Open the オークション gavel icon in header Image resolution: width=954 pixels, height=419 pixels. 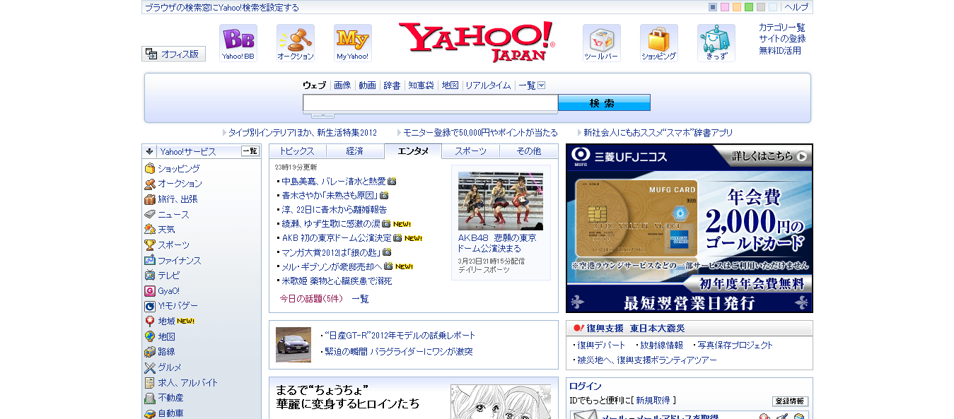[295, 42]
